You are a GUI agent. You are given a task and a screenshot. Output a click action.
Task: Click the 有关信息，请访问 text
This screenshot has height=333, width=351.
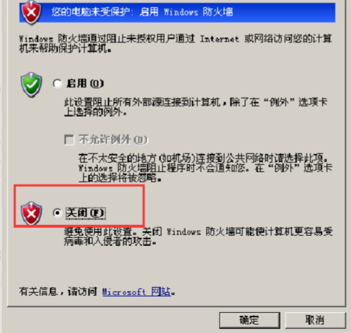point(58,292)
